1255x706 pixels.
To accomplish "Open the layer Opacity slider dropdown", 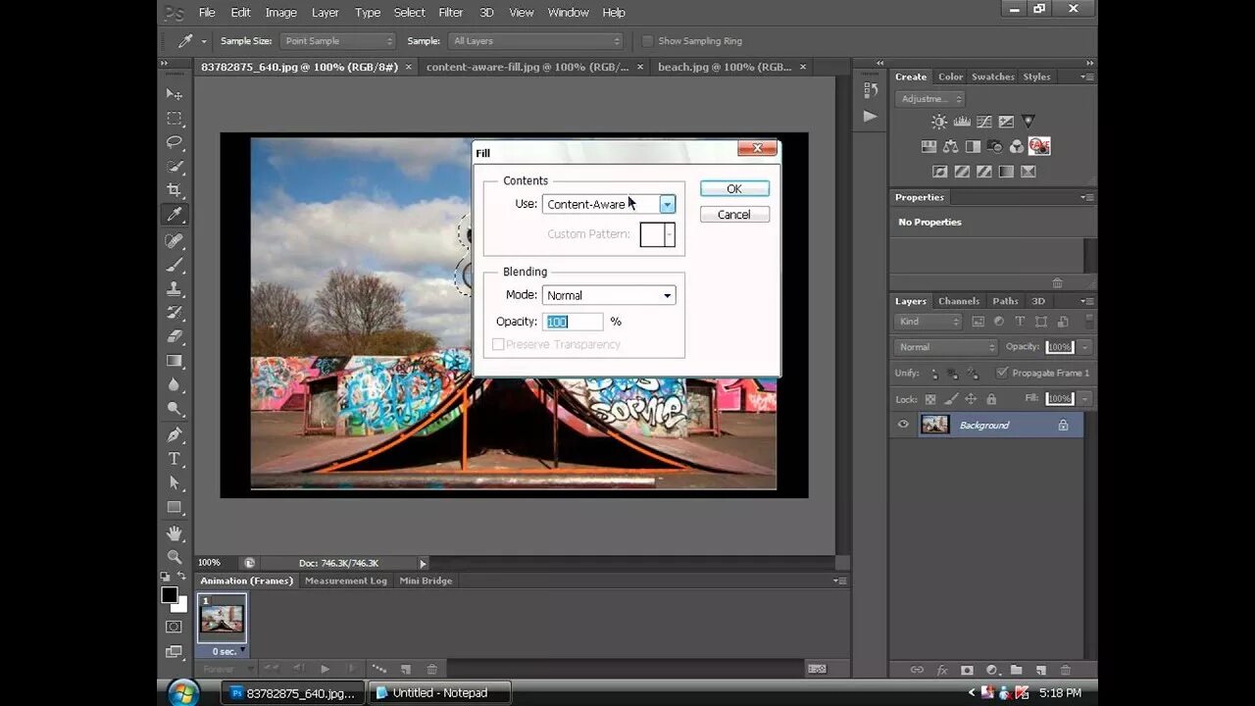I will point(1084,347).
